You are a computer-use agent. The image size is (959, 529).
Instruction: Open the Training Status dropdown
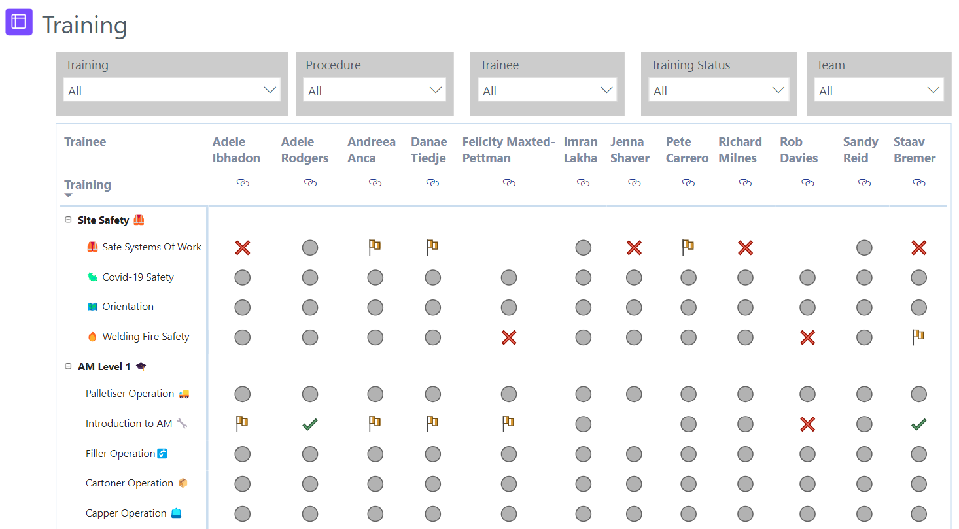tap(718, 90)
